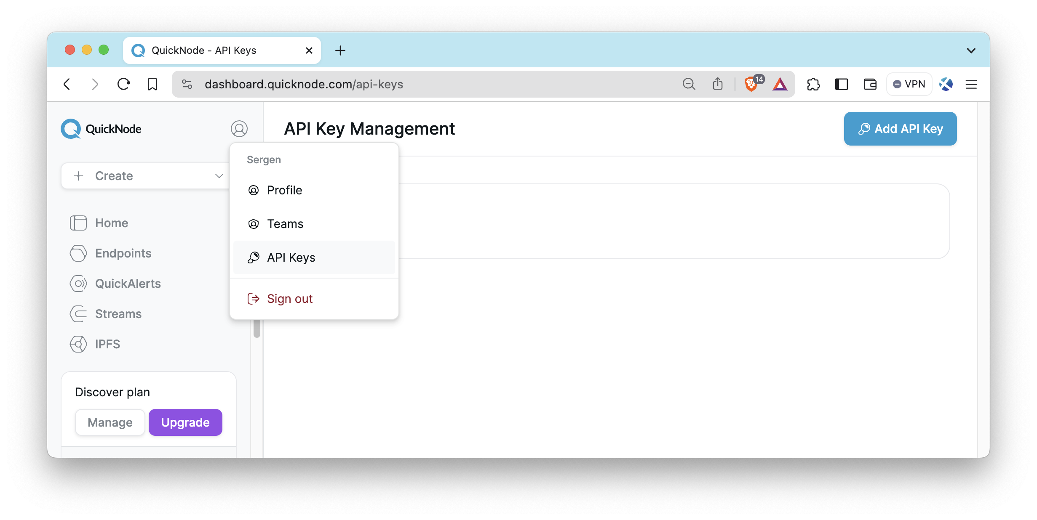1037x520 pixels.
Task: Go back with the browser back arrow
Action: [67, 84]
